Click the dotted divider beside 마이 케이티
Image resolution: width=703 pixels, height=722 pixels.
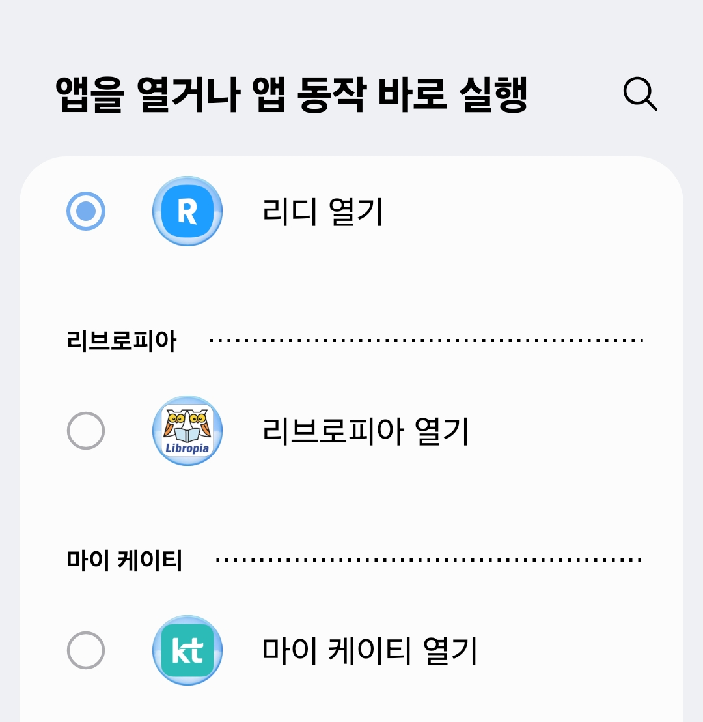[x=429, y=560]
